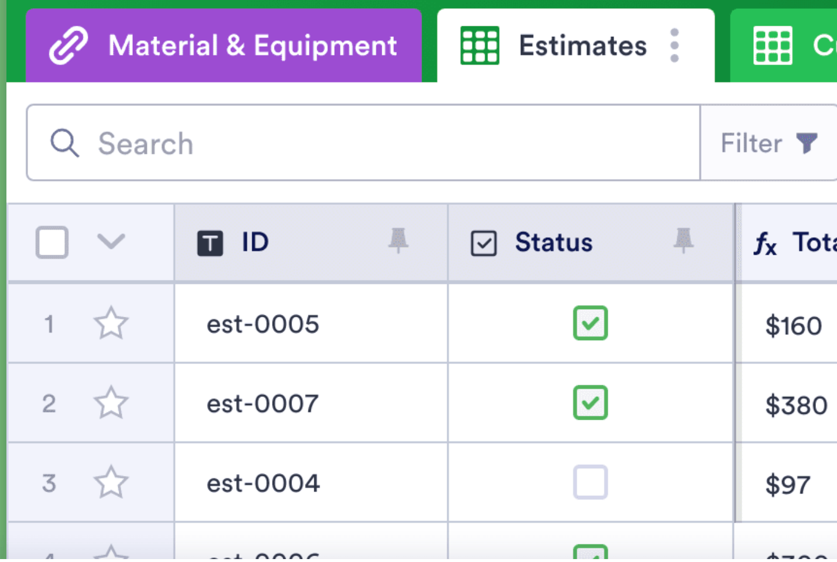This screenshot has height=562, width=837.
Task: Click the Search input field
Action: (x=363, y=143)
